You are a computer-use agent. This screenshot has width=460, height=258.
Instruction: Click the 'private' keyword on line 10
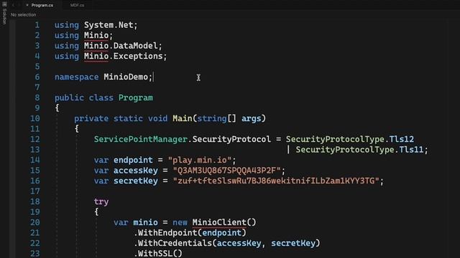(x=91, y=118)
